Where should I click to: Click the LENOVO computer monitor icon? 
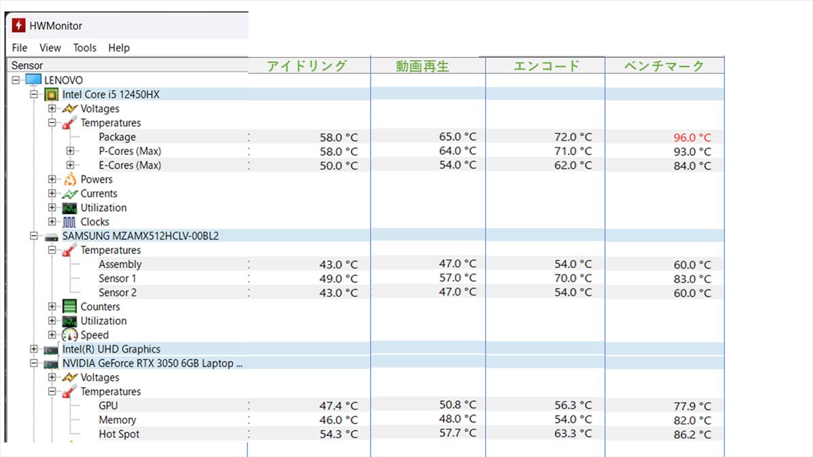[x=33, y=80]
